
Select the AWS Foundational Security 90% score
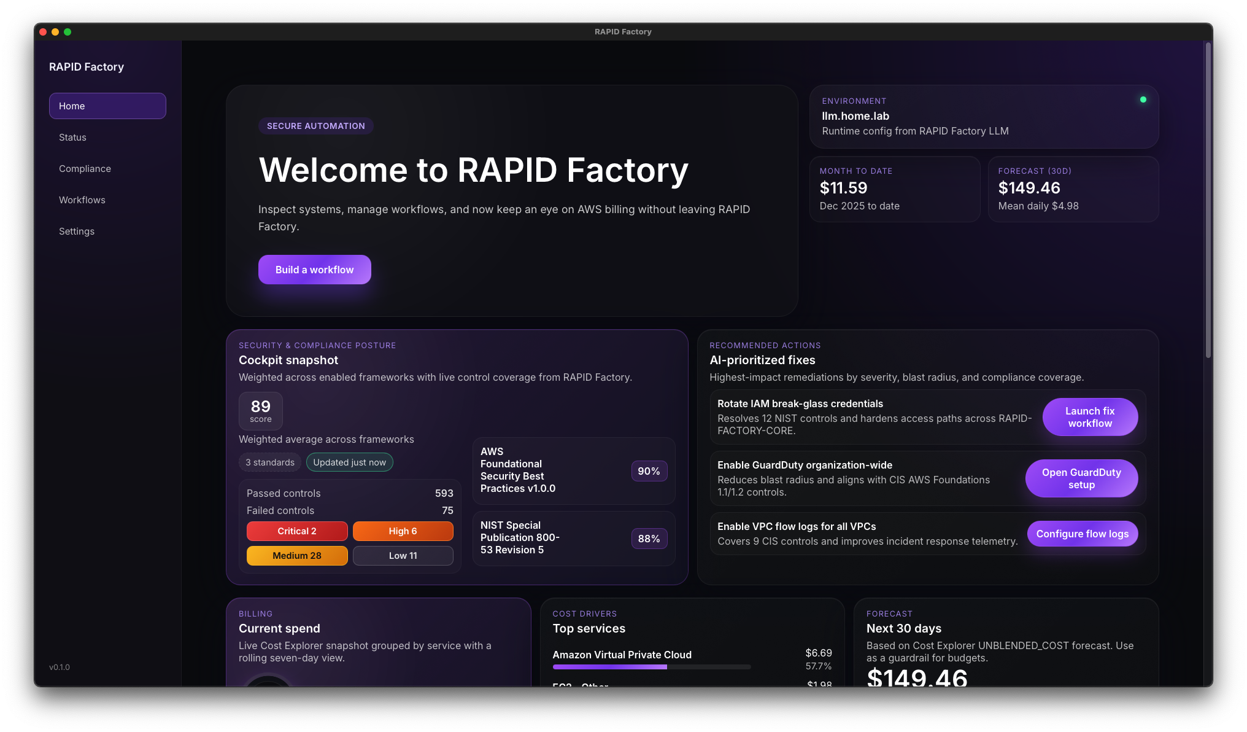tap(649, 471)
